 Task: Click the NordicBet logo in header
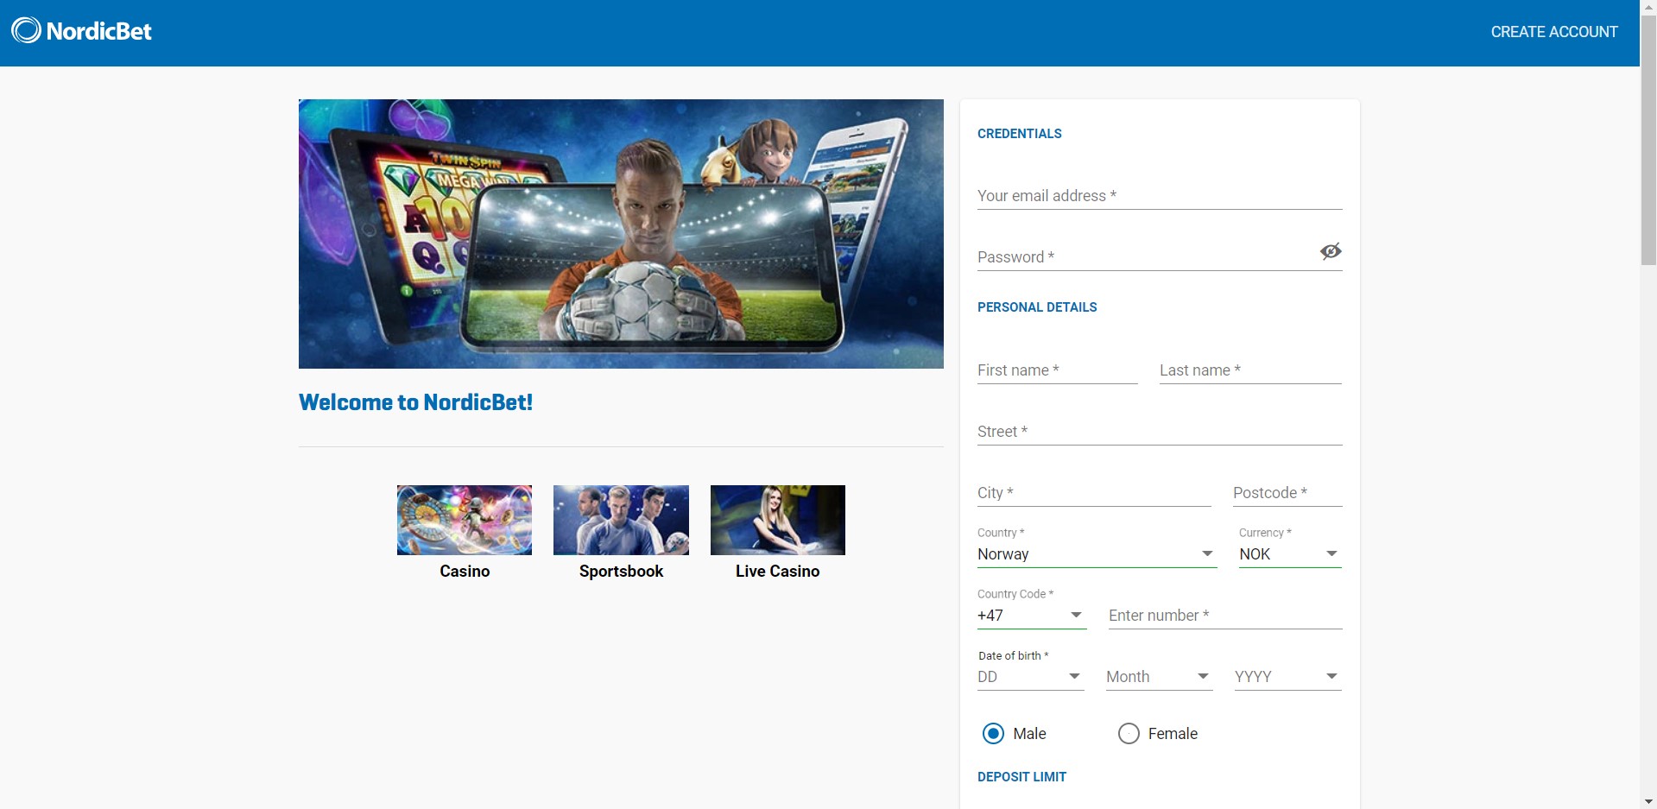click(82, 31)
